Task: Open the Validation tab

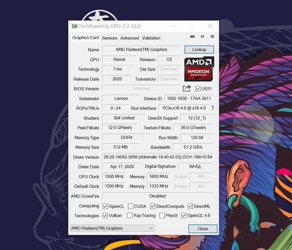Action: pos(151,38)
